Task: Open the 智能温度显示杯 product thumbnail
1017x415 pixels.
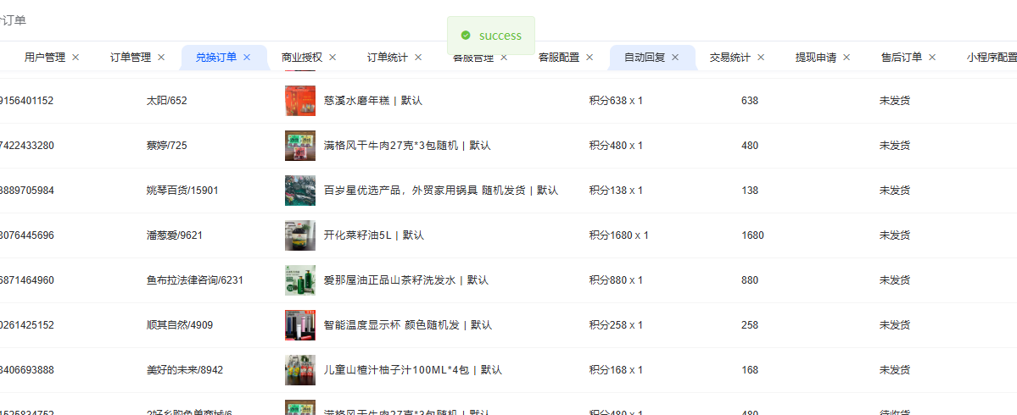Action: [x=300, y=325]
